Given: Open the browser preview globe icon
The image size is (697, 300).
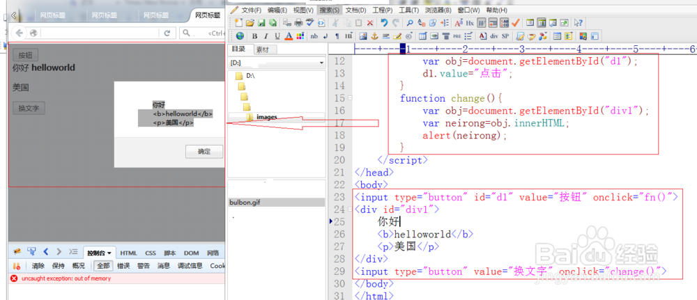Looking at the screenshot, I should point(240,36).
